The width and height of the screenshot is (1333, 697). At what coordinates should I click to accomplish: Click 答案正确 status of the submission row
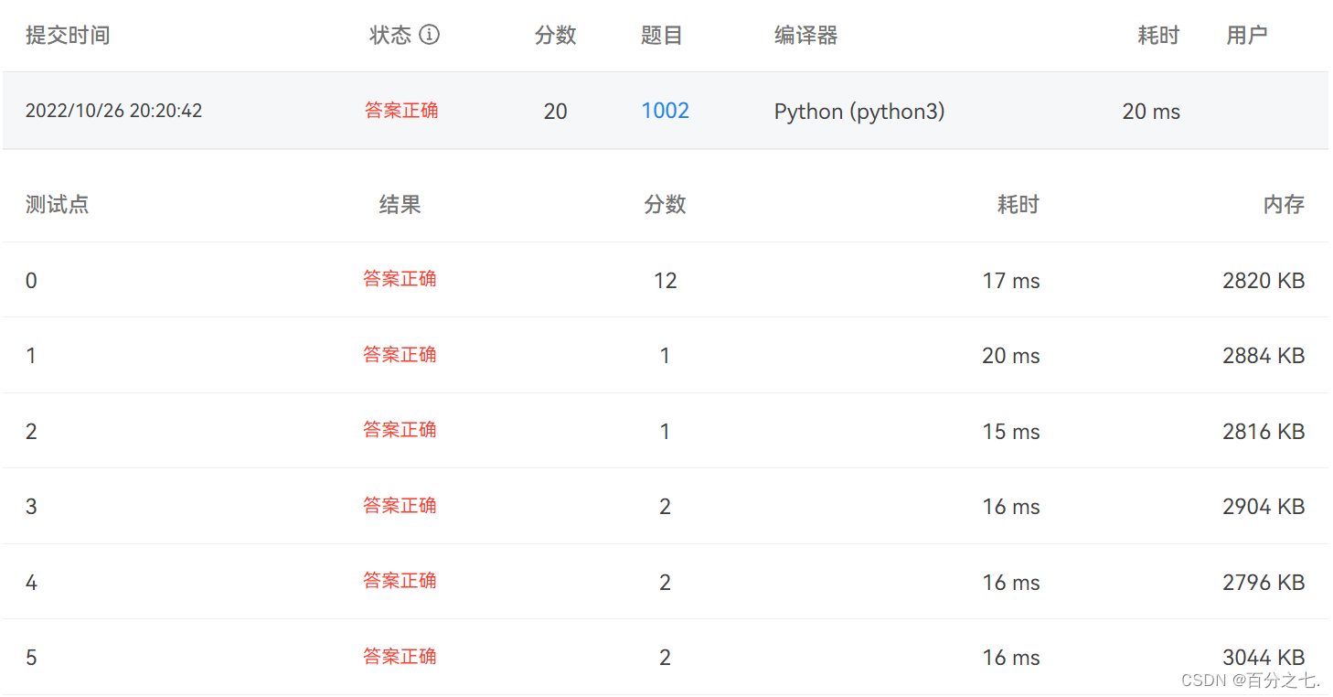pos(401,110)
